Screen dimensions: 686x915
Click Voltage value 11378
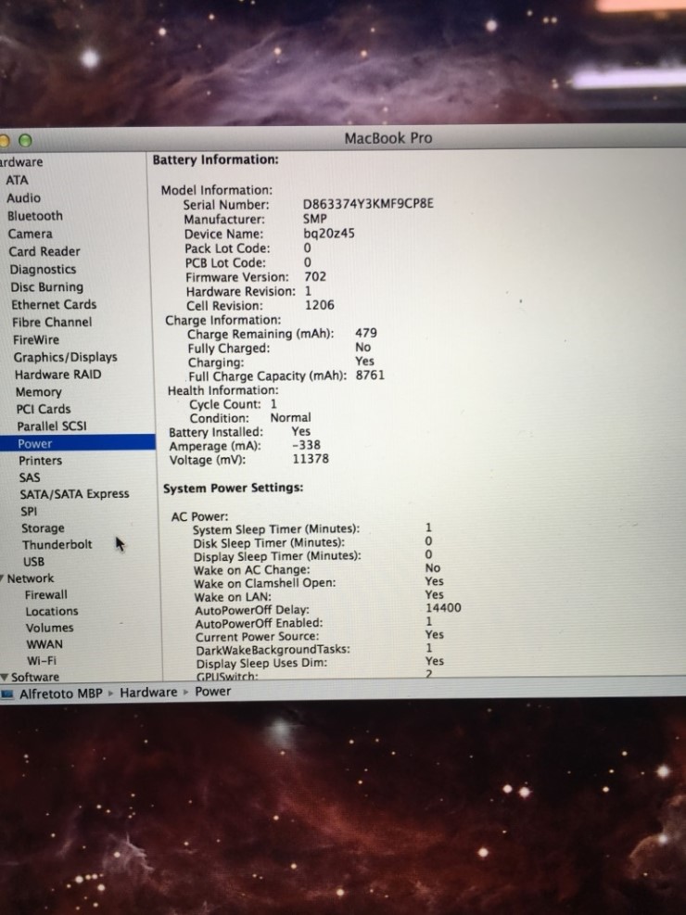pyautogui.click(x=311, y=459)
